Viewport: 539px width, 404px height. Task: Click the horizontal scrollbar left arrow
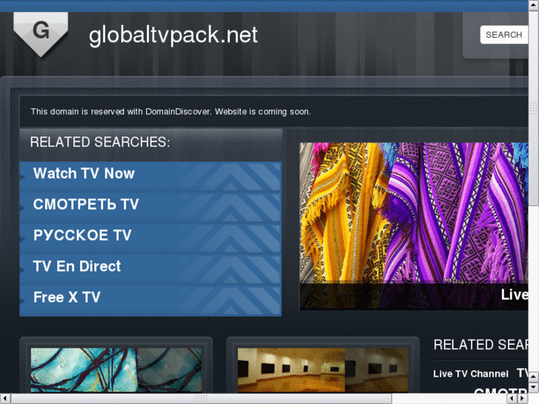click(4, 399)
